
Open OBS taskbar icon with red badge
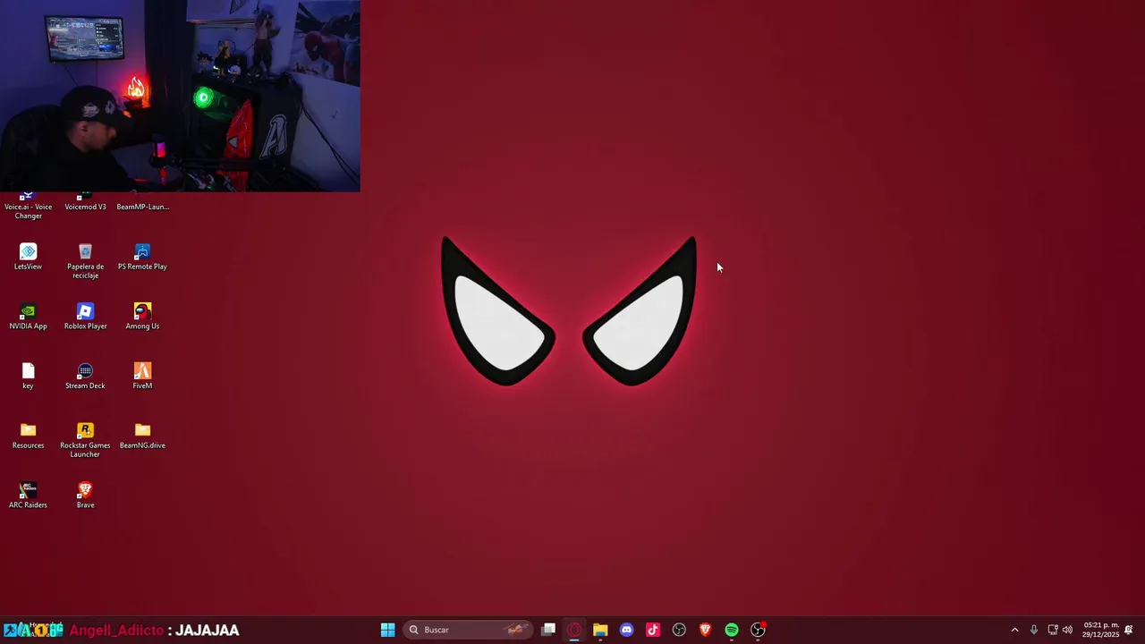point(758,630)
